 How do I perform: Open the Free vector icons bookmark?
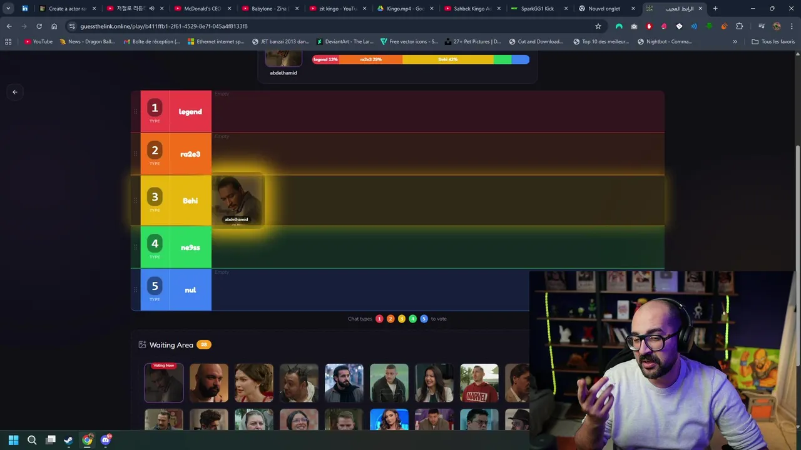[x=409, y=42]
